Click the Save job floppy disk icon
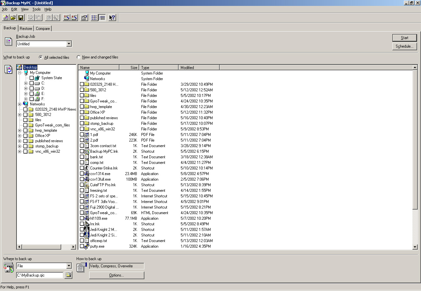This screenshot has width=421, height=291. 21,18
